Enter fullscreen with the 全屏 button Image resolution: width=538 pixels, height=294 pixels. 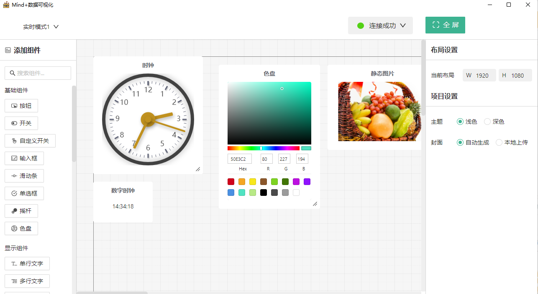pos(445,25)
